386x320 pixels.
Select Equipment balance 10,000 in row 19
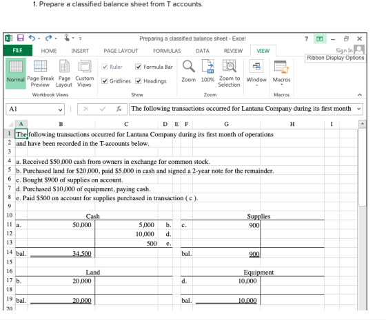(226, 300)
